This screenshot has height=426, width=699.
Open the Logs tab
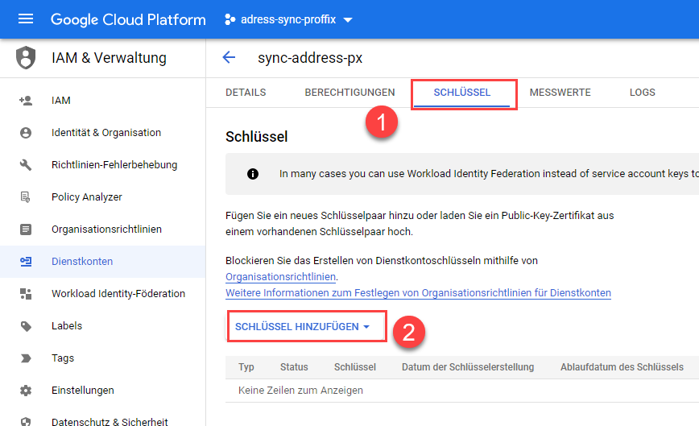(x=642, y=93)
